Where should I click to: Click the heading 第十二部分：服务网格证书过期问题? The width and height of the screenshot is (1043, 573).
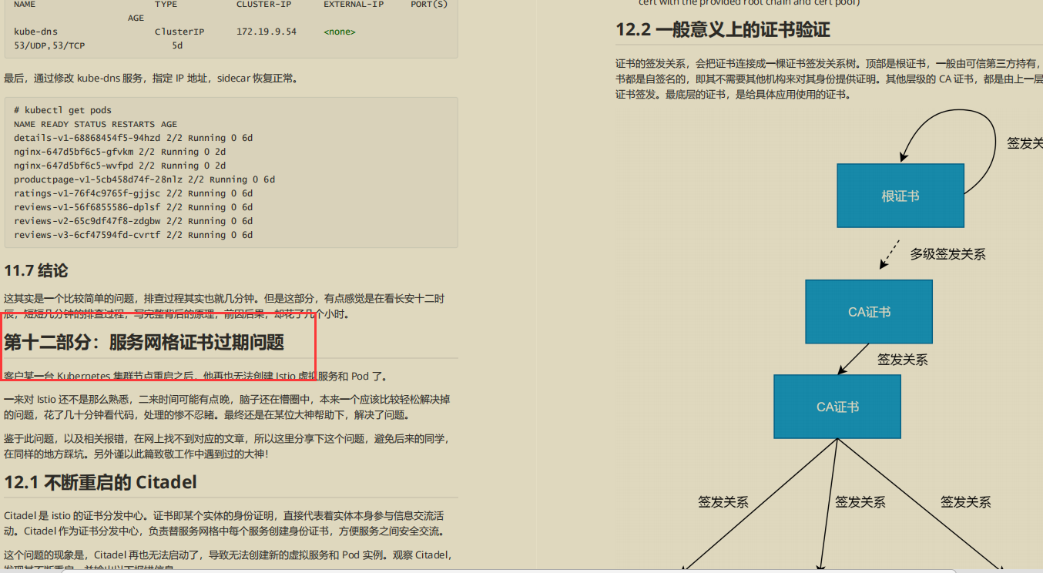(x=144, y=342)
